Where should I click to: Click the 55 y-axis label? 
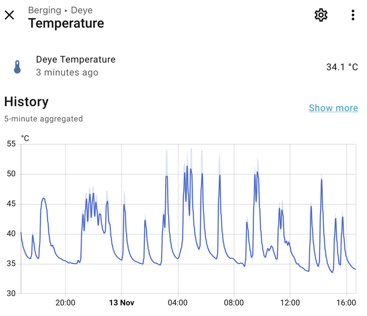(11, 144)
